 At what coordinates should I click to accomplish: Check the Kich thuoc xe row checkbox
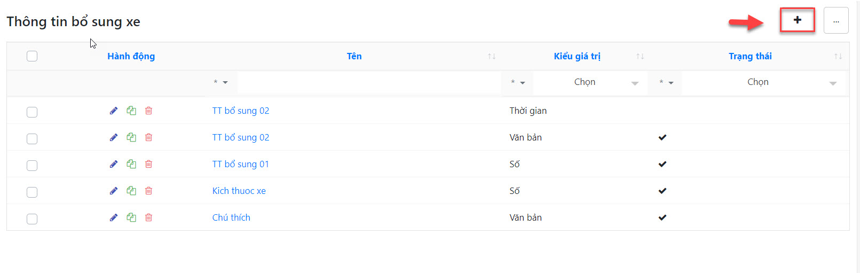point(32,192)
